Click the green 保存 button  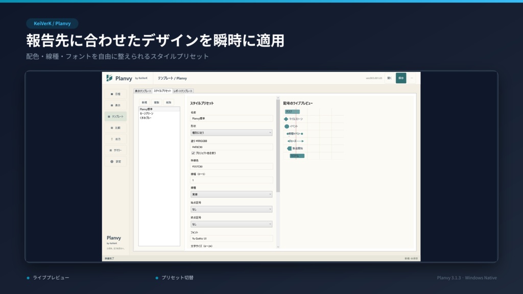click(401, 78)
